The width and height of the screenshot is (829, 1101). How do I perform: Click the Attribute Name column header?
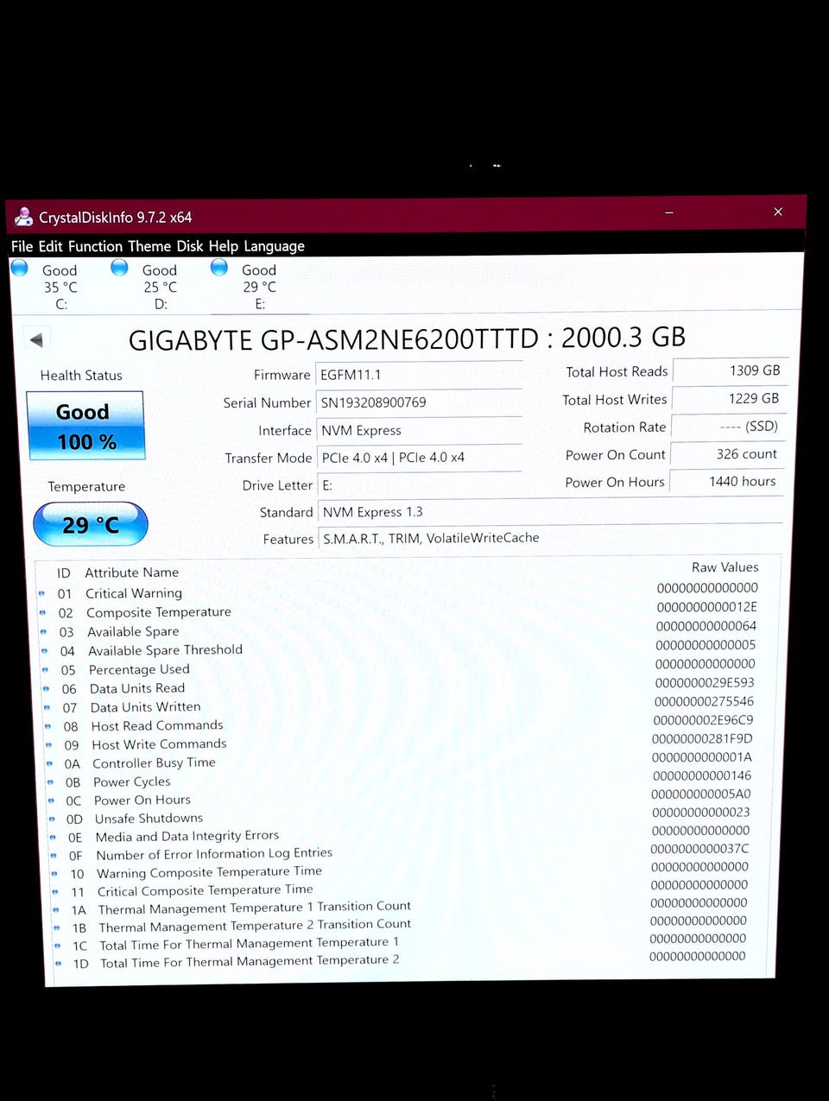[131, 573]
